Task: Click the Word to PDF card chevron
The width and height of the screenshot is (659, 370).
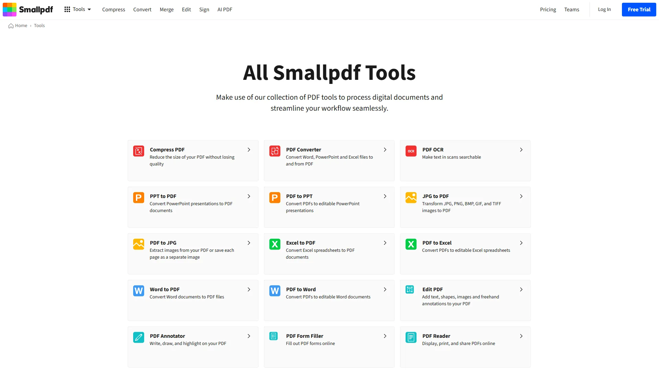Action: point(249,289)
